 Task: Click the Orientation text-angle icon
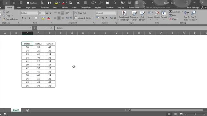click(x=68, y=13)
